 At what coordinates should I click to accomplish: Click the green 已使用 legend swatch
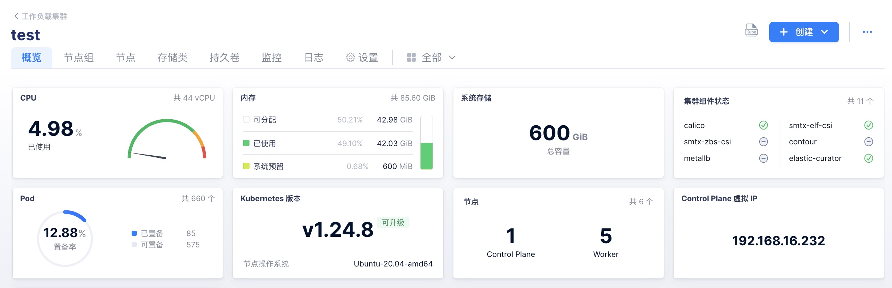pyautogui.click(x=246, y=143)
